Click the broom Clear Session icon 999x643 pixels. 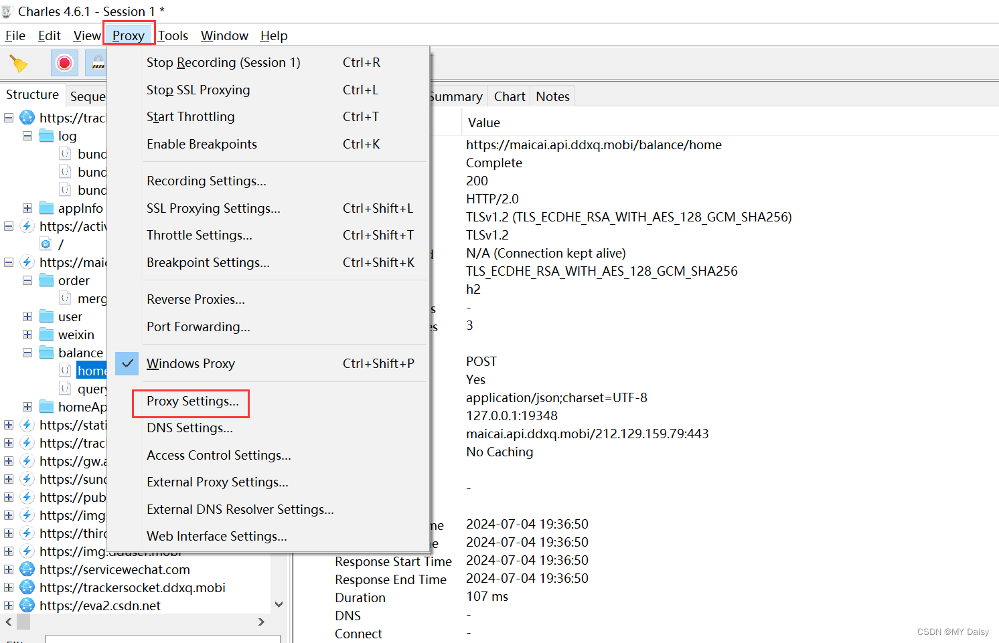(19, 64)
